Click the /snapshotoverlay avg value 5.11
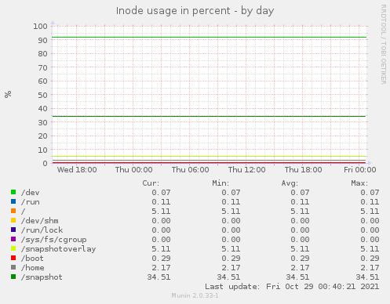 [x=300, y=249]
